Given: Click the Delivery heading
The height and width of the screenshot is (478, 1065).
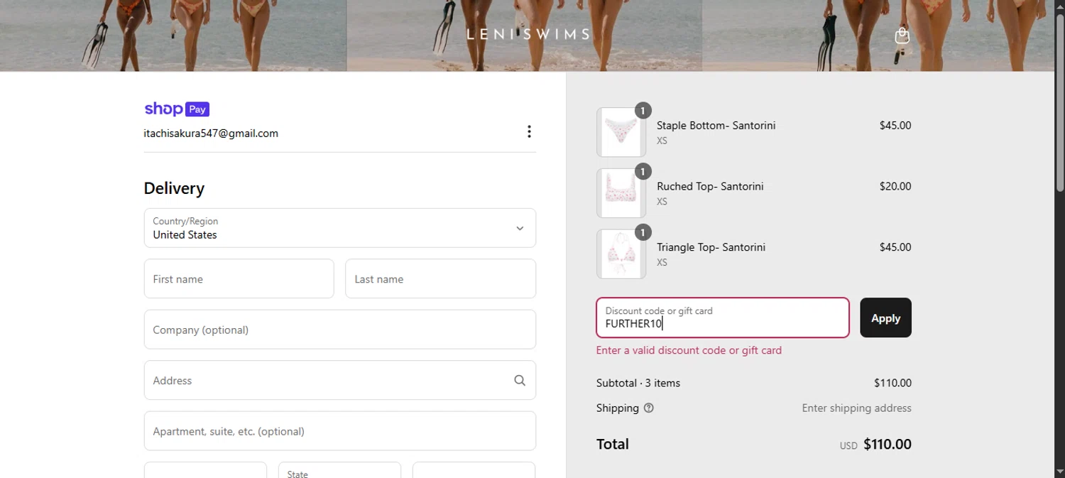Looking at the screenshot, I should [x=174, y=188].
